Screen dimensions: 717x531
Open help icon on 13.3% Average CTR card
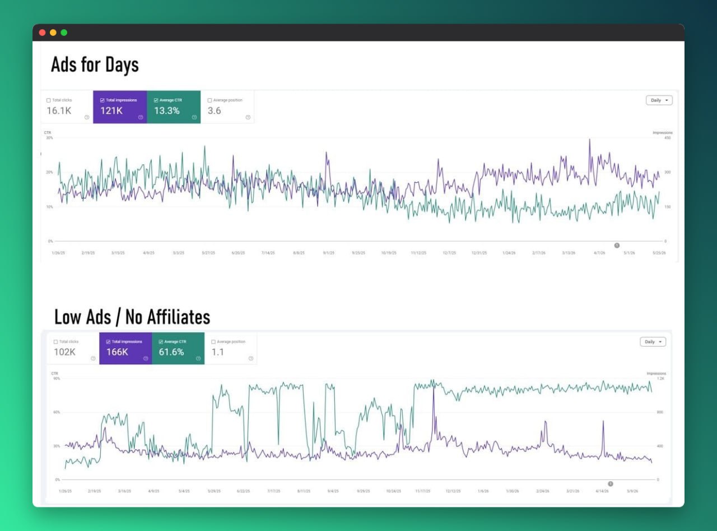point(194,117)
